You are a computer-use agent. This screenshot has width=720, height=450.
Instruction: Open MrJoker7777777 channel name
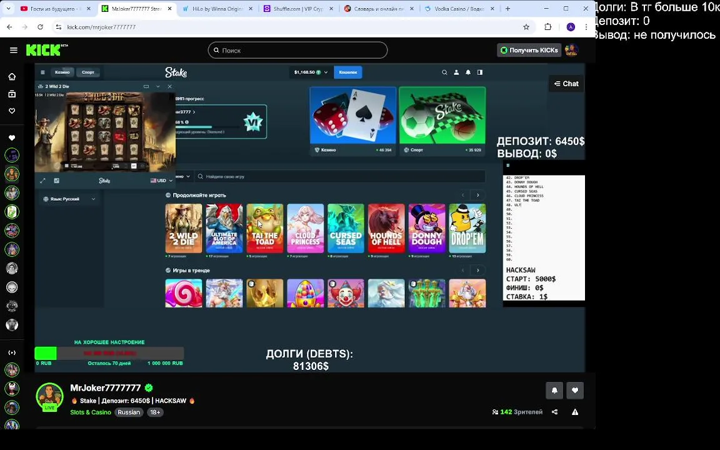pyautogui.click(x=105, y=388)
